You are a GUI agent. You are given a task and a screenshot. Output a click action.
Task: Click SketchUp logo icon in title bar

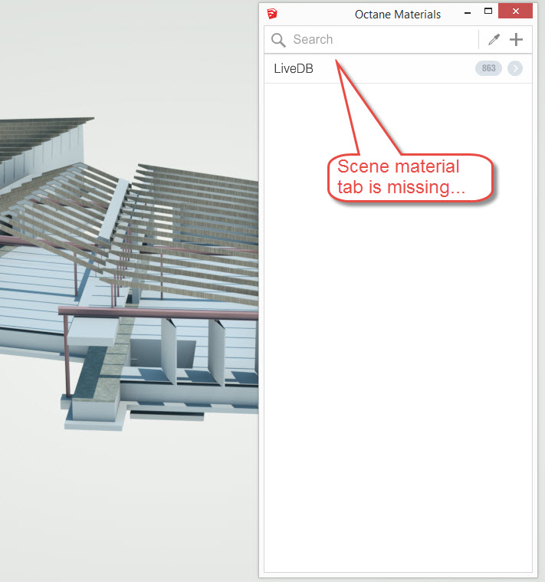(x=272, y=14)
